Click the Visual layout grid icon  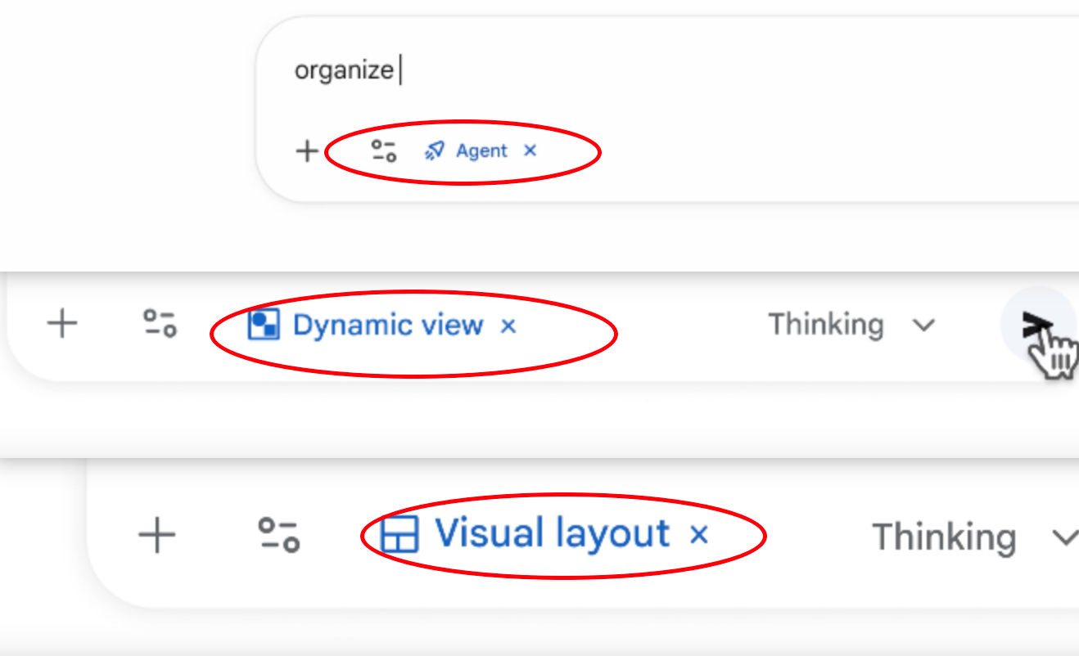coord(400,535)
